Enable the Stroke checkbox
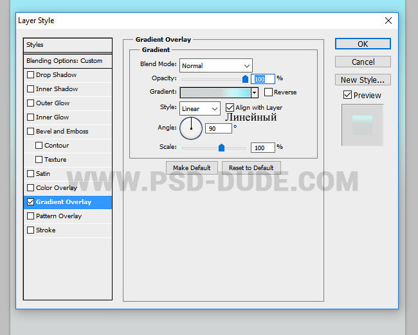This screenshot has height=335, width=418. (x=30, y=230)
